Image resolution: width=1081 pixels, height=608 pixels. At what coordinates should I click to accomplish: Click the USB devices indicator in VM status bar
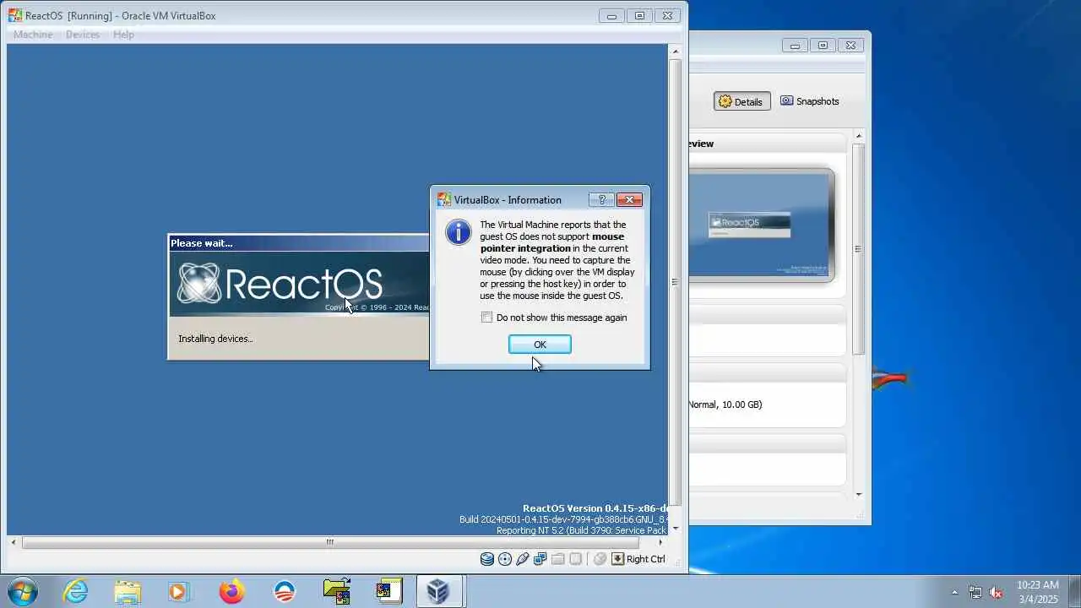pyautogui.click(x=523, y=559)
